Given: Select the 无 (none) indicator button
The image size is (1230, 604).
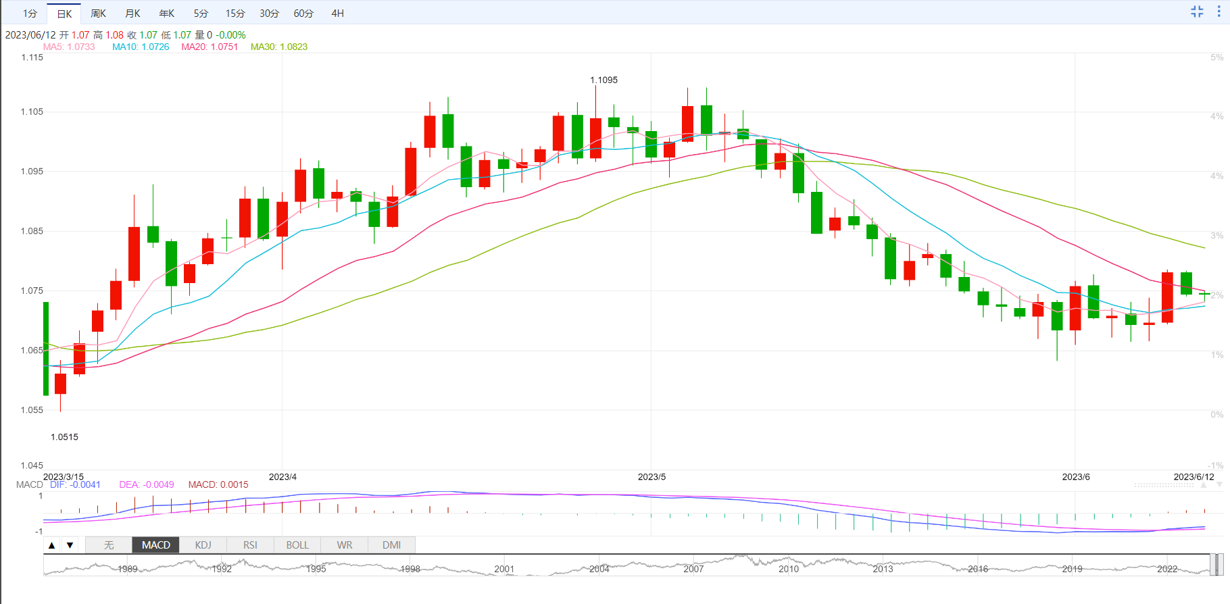Looking at the screenshot, I should pos(109,545).
